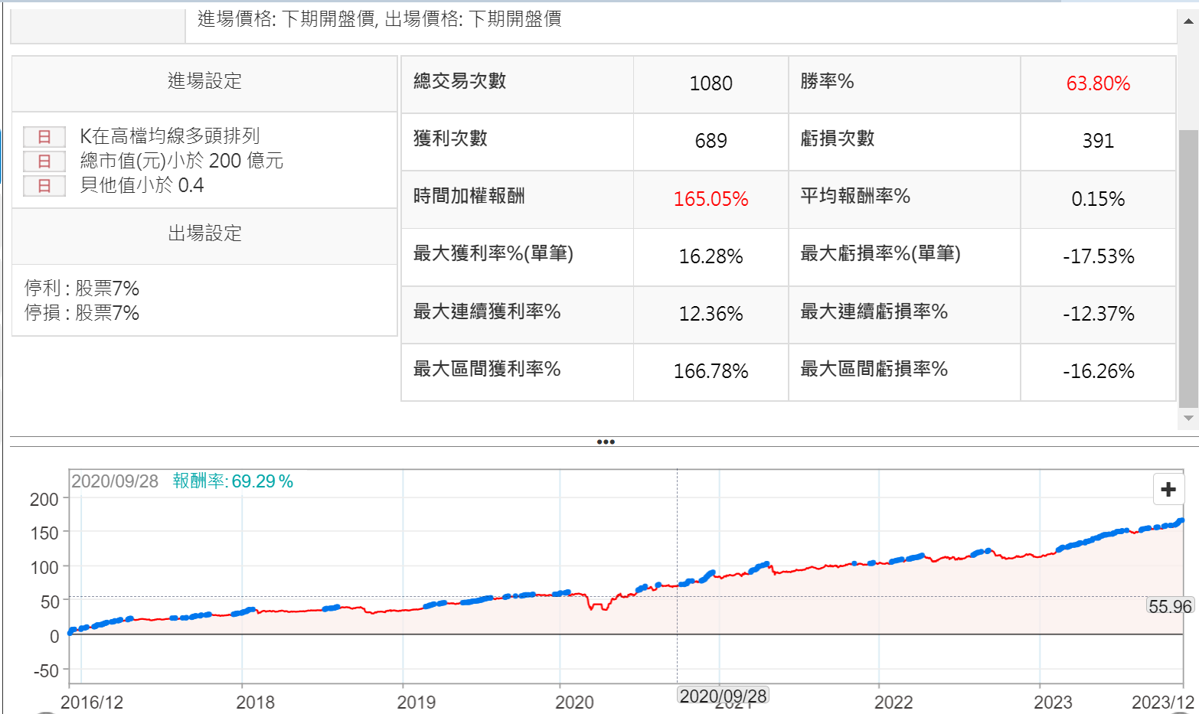Click the 報酬率: 69.29% chart readout
The width and height of the screenshot is (1199, 714).
tap(233, 481)
